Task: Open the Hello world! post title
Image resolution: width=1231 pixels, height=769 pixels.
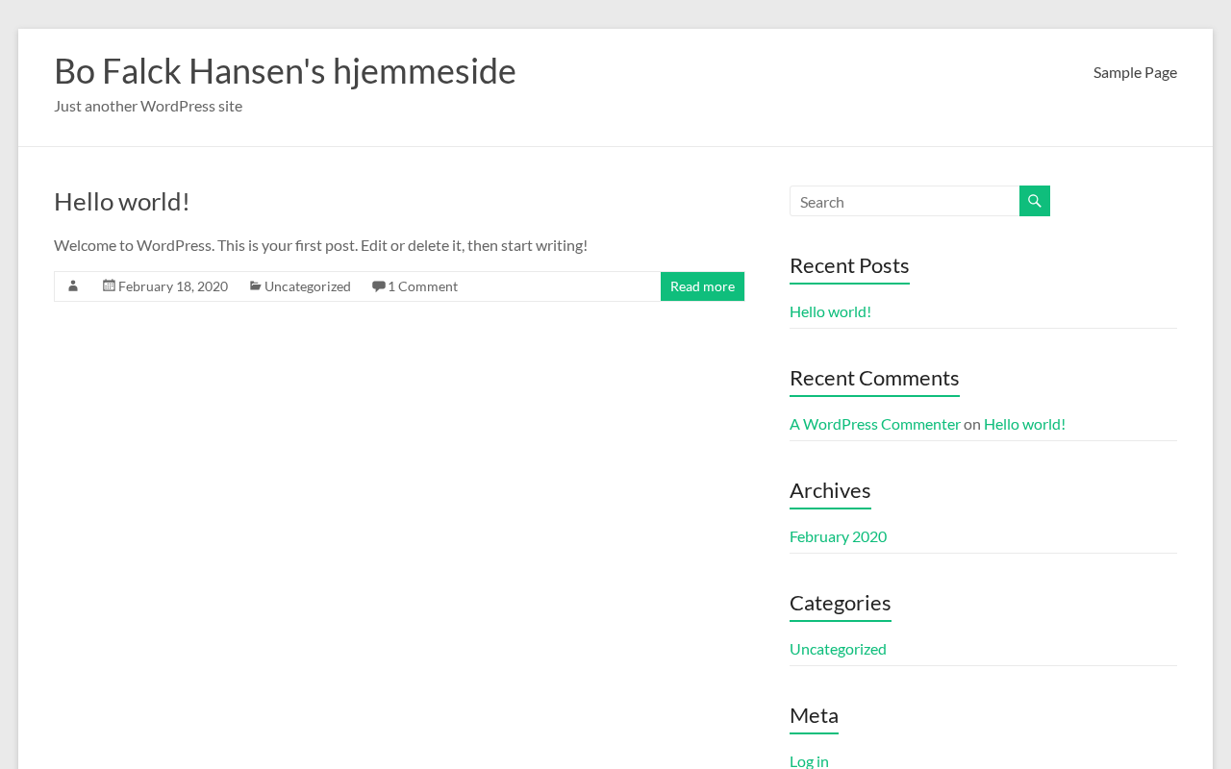Action: coord(122,201)
